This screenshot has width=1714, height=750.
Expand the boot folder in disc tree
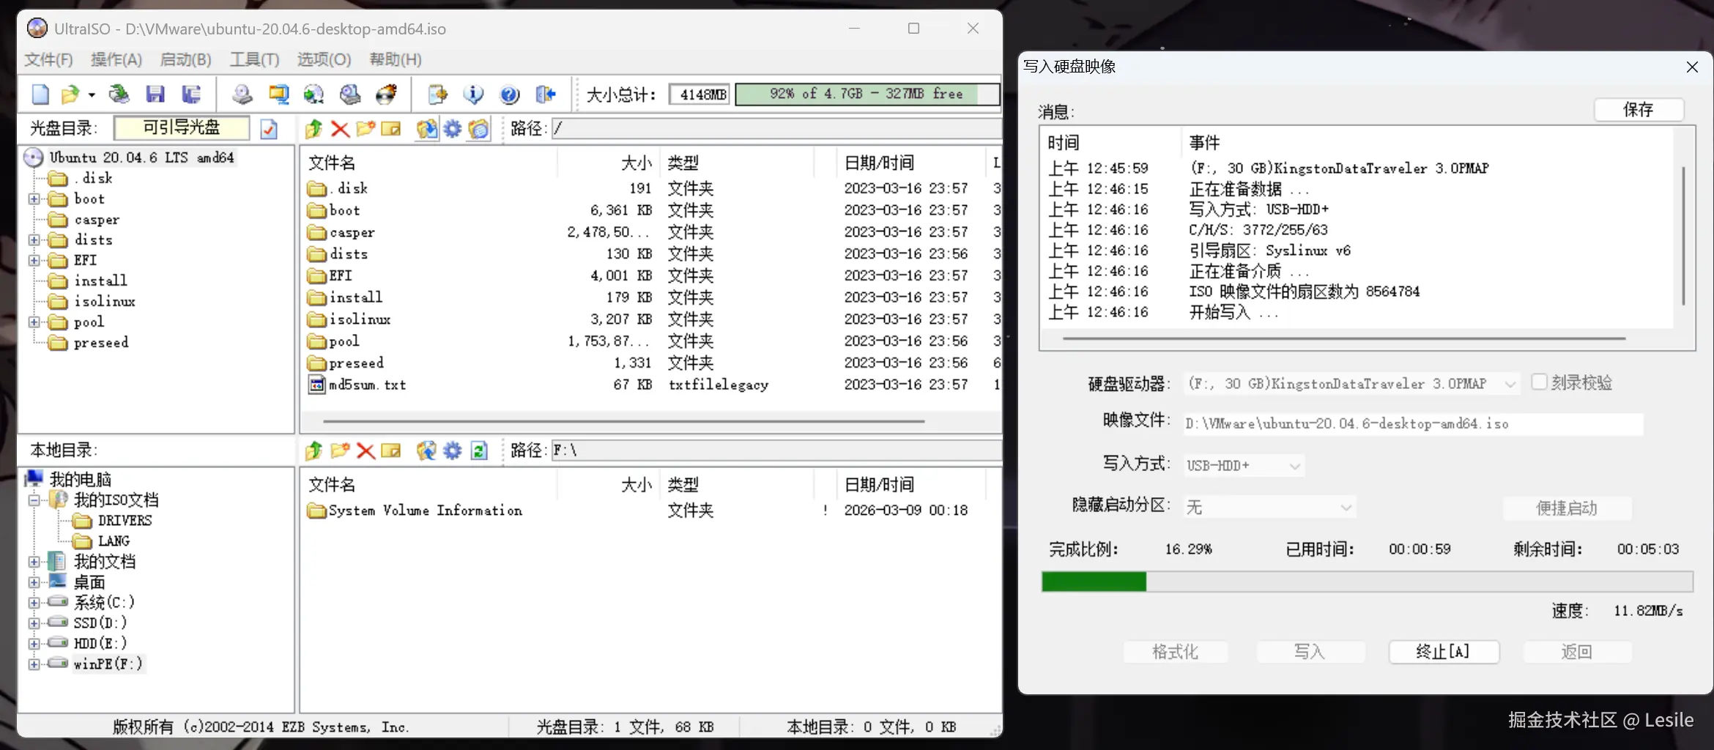pos(34,198)
